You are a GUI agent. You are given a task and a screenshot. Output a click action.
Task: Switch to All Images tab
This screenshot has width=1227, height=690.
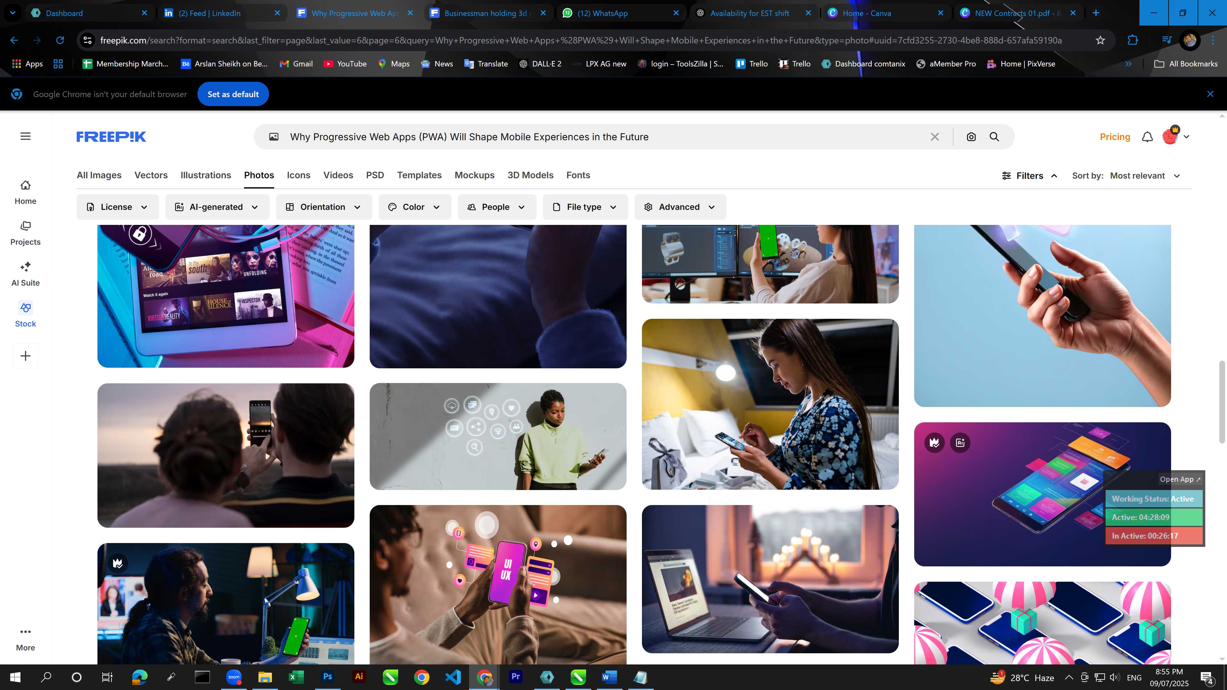(x=99, y=175)
